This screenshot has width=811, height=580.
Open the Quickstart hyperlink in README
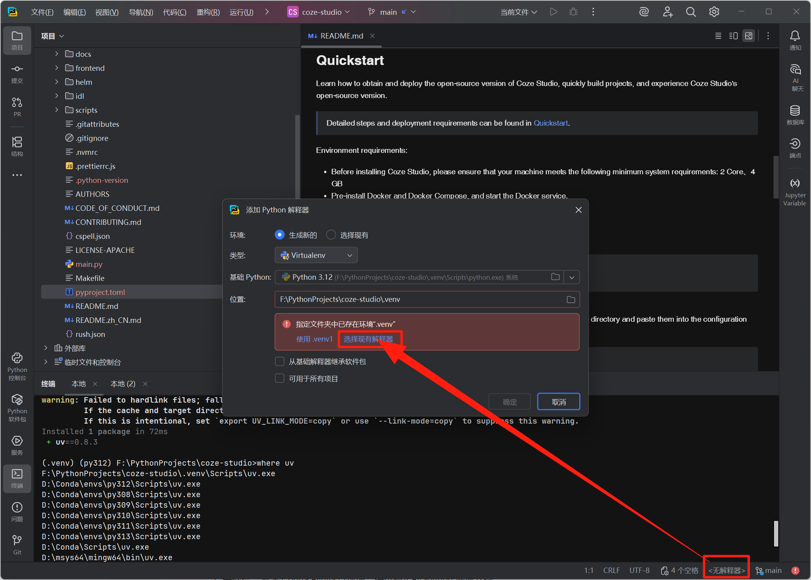[x=550, y=123]
